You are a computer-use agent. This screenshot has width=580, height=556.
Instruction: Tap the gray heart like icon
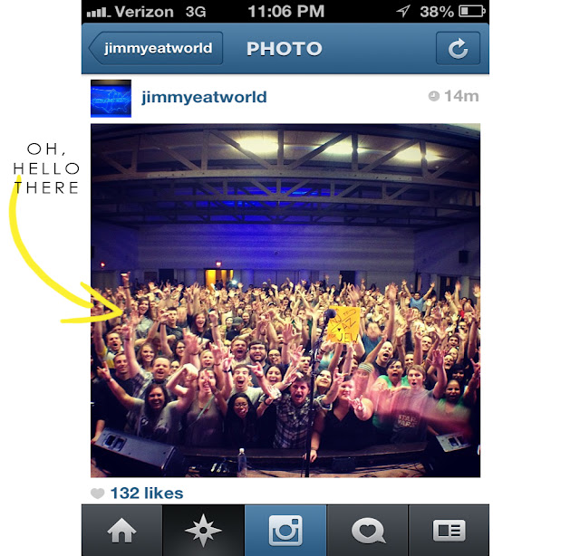(x=97, y=494)
